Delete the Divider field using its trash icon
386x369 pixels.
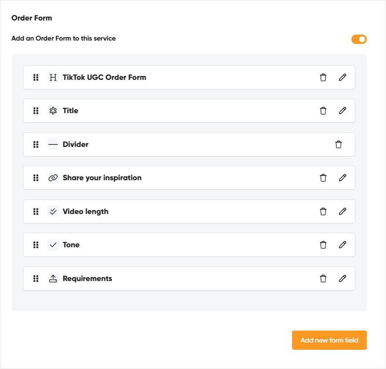[x=339, y=144]
